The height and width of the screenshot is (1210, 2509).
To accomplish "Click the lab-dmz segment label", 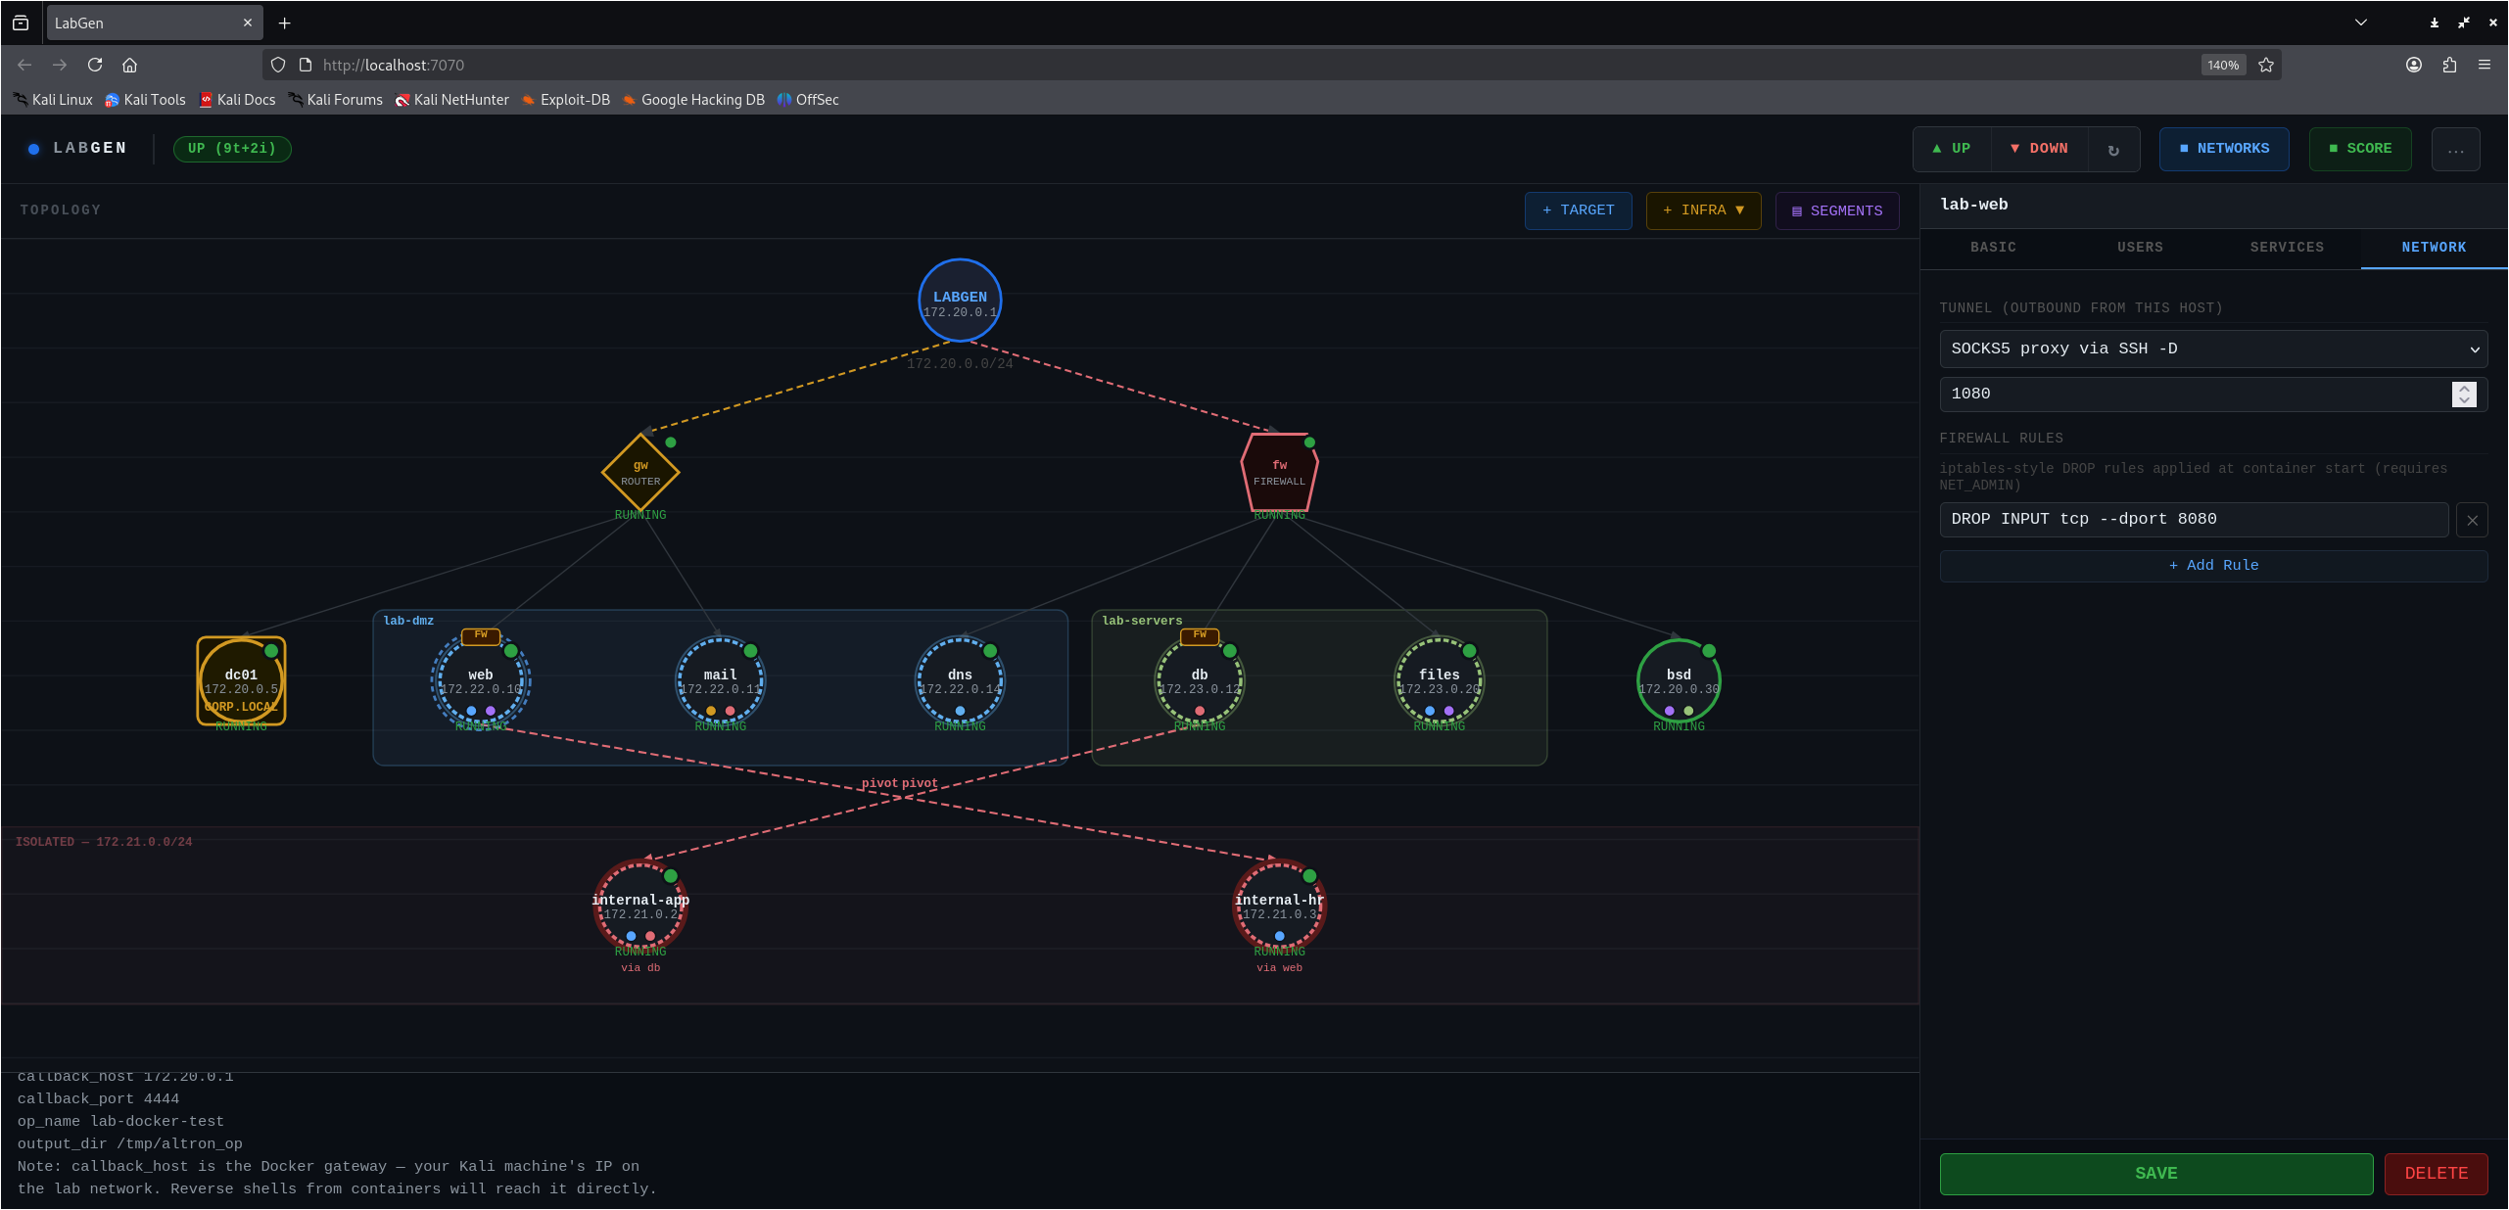I will [x=408, y=621].
